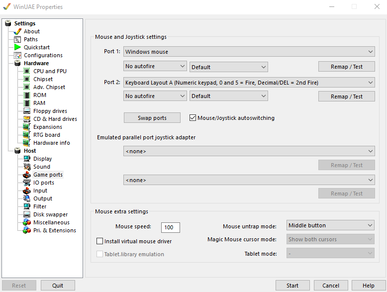Select the Miscellaneous tree label
This screenshot has height=292, width=387.
coord(51,222)
